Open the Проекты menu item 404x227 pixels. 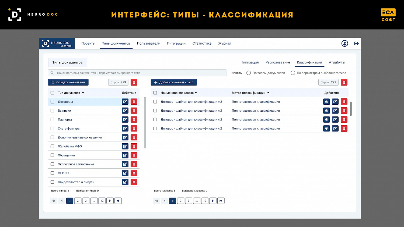88,43
